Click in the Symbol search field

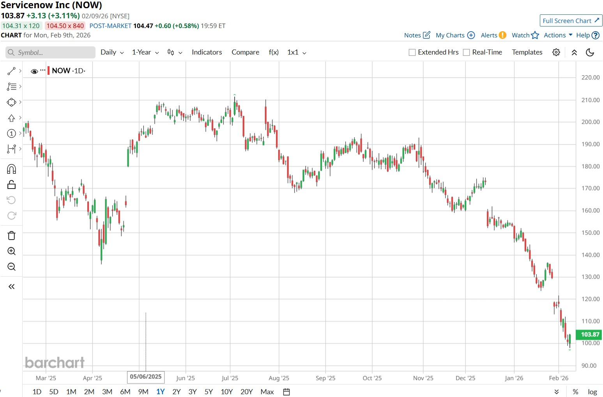pyautogui.click(x=51, y=53)
